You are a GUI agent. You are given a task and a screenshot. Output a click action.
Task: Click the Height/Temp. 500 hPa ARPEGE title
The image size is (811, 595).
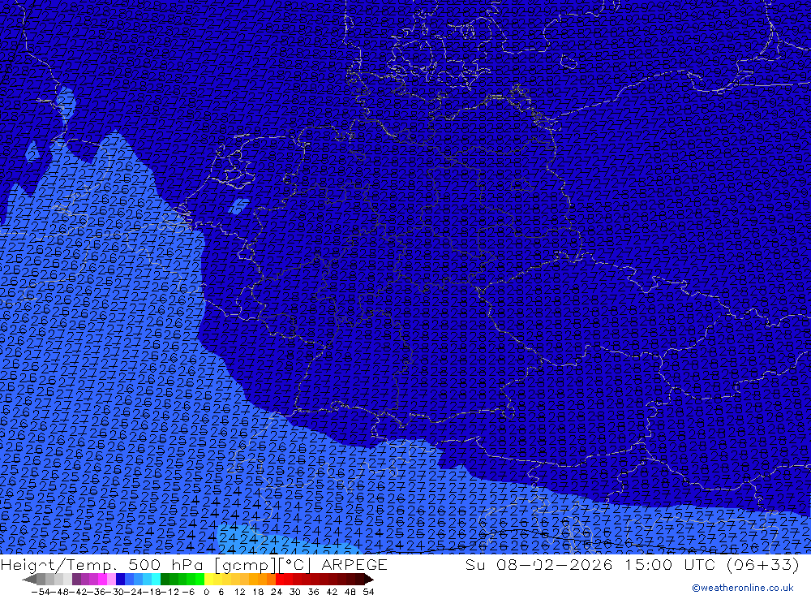tap(194, 564)
